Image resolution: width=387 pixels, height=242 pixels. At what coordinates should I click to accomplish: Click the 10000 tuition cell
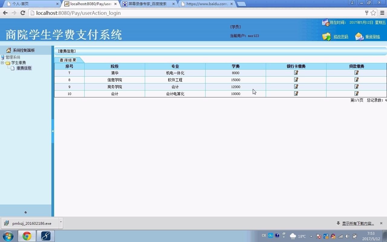(x=236, y=94)
